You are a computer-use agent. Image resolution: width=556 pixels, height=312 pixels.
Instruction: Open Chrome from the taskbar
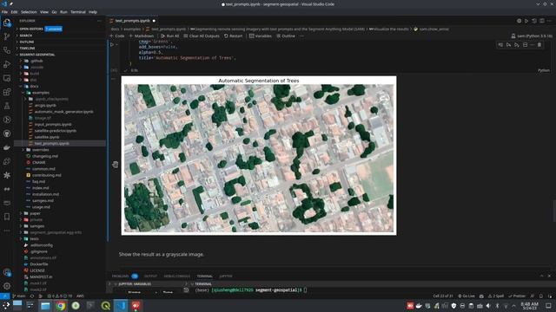[x=61, y=306]
